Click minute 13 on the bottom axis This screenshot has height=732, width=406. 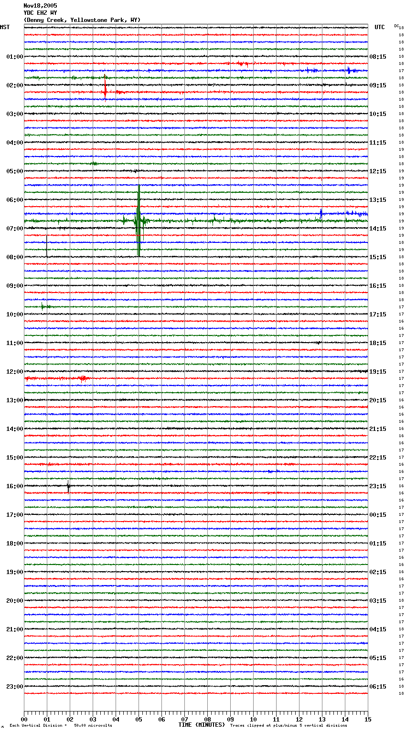[x=322, y=719]
